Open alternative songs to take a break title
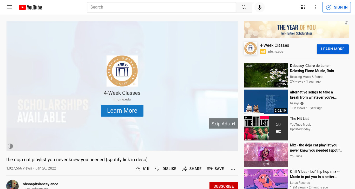Screen dimensions: 355x189 point(313,95)
